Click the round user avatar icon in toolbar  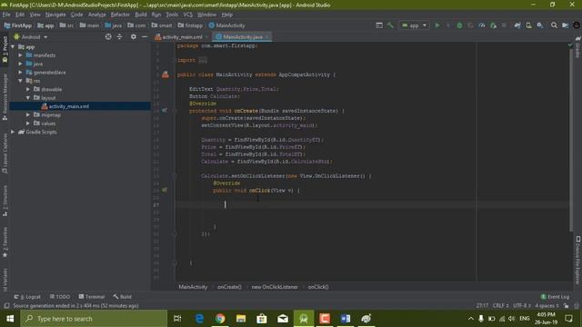coord(577,25)
